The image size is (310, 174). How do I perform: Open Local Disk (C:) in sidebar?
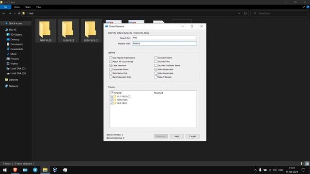pos(18,69)
